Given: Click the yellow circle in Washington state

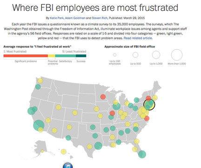Looking at the screenshot, I should [40, 81].
